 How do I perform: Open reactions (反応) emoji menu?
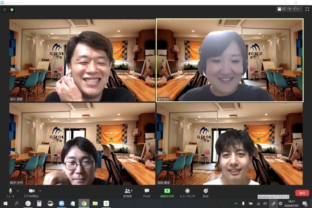click(x=206, y=192)
